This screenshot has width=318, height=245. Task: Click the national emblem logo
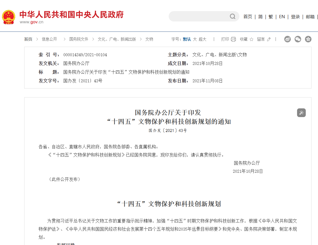click(8, 16)
